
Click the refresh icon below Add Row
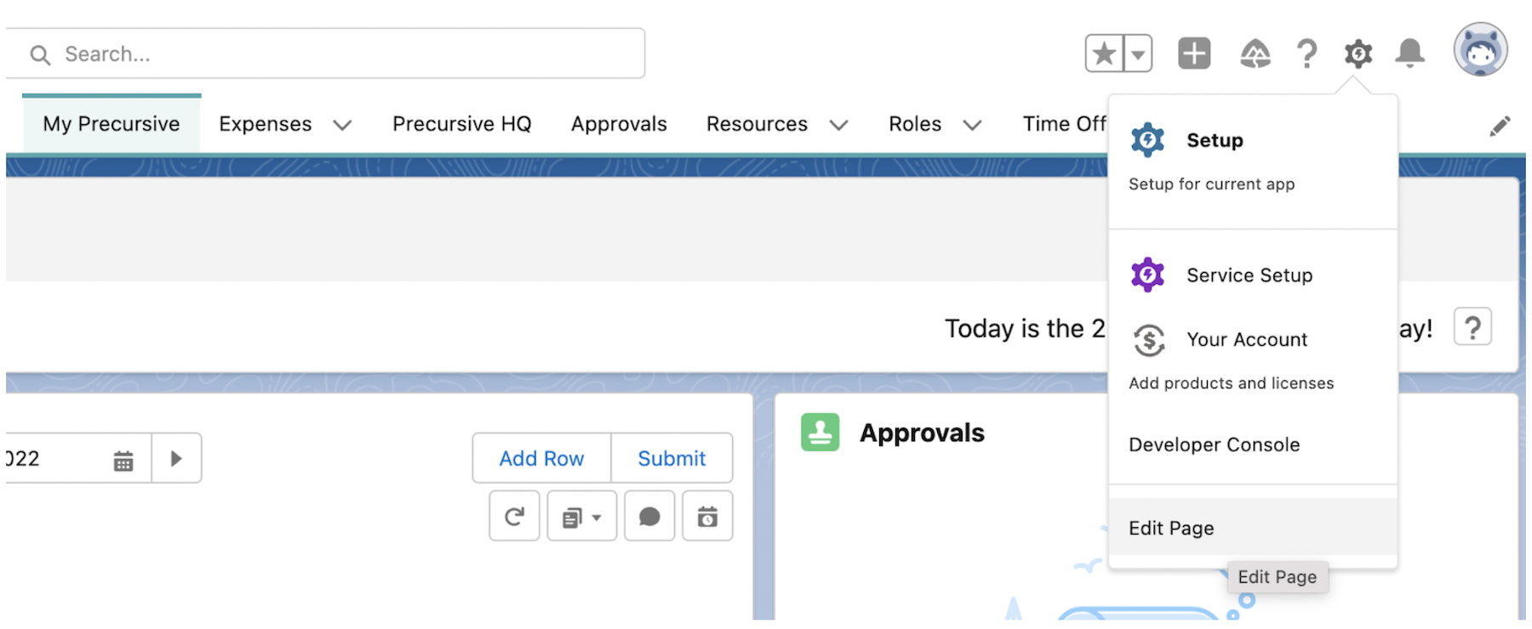(514, 516)
